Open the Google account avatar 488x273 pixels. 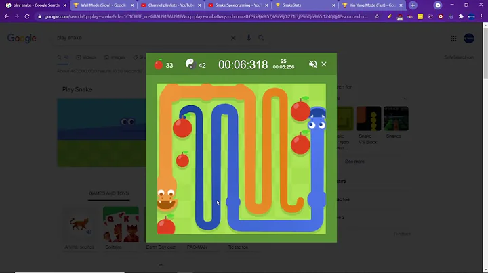click(x=469, y=38)
